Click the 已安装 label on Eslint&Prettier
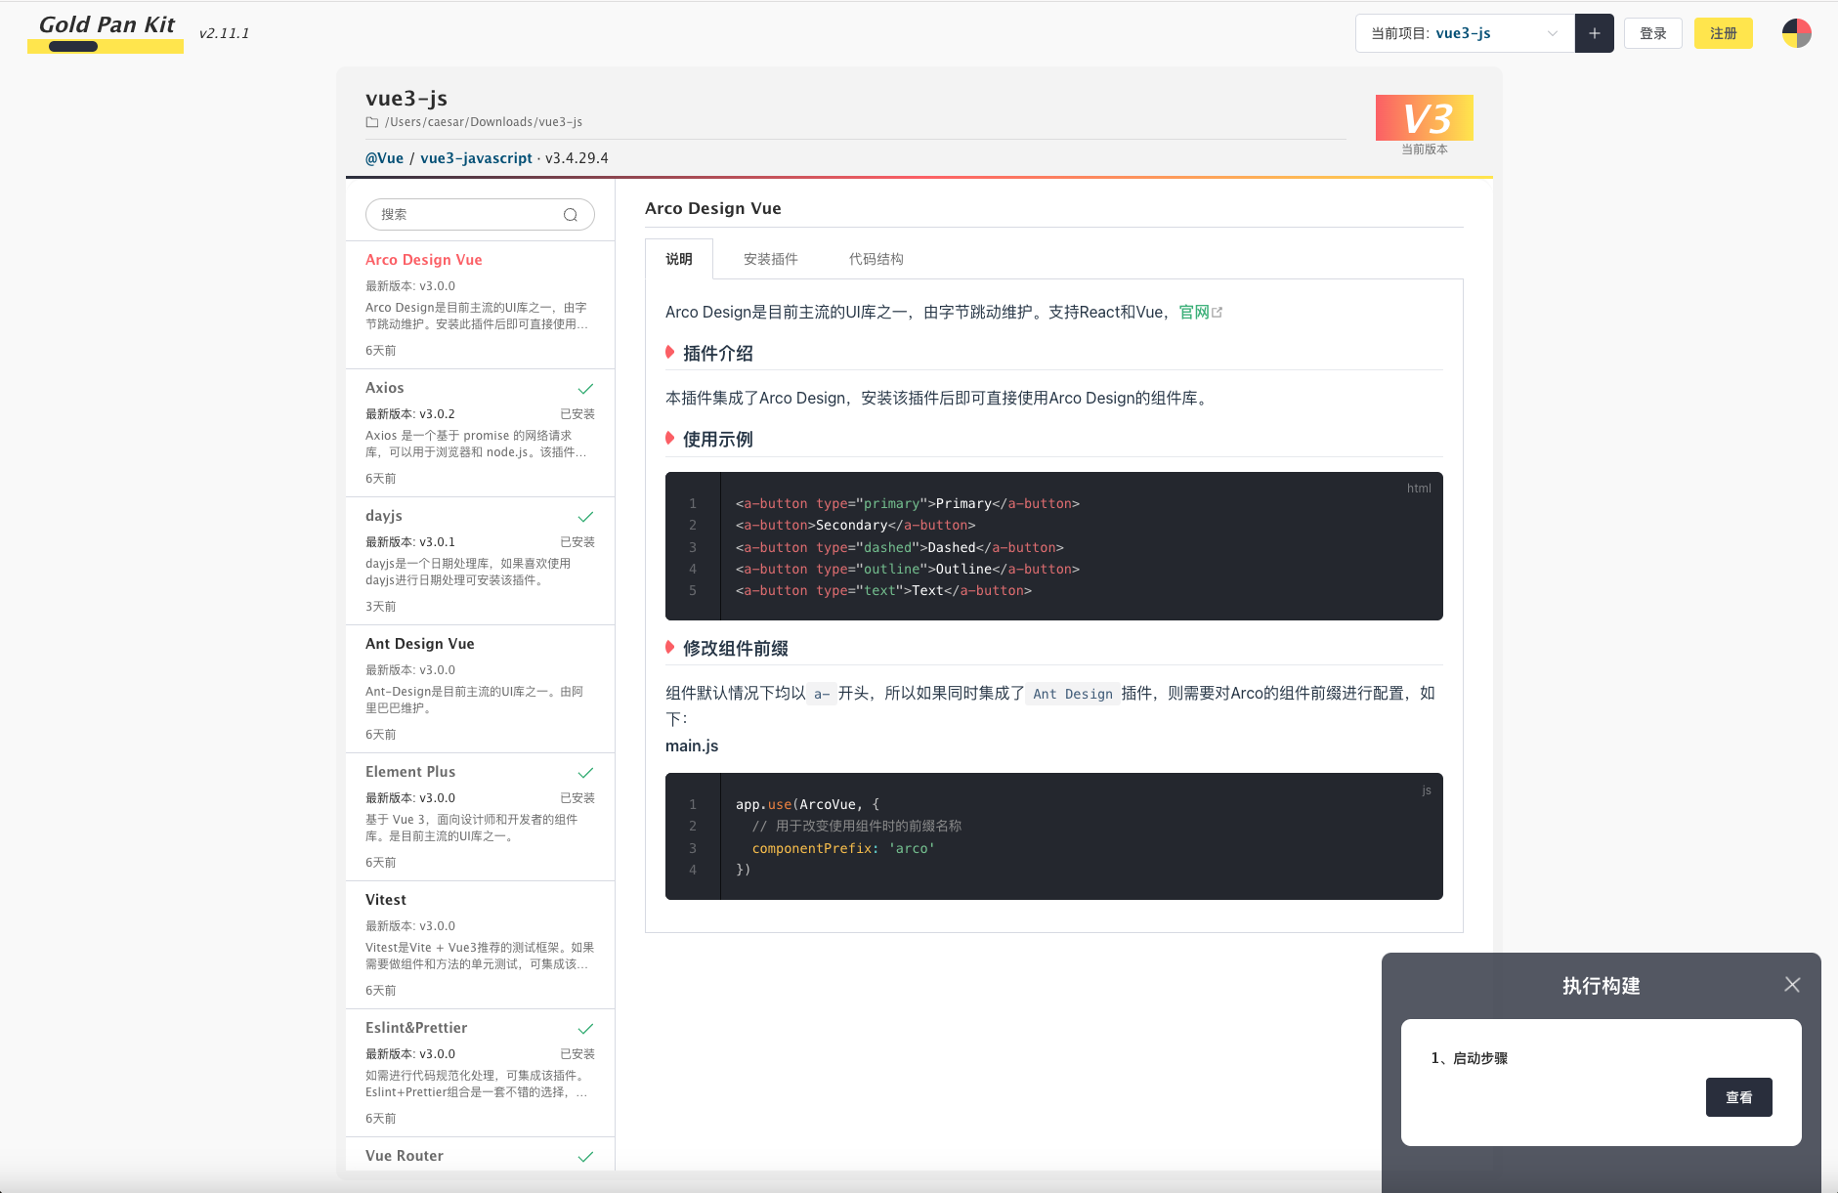The width and height of the screenshot is (1838, 1193). 577,1054
